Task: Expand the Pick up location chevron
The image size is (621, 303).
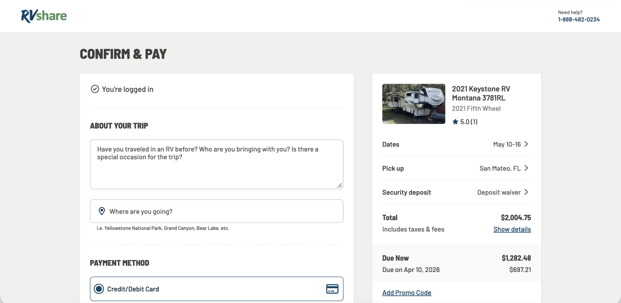Action: coord(526,168)
